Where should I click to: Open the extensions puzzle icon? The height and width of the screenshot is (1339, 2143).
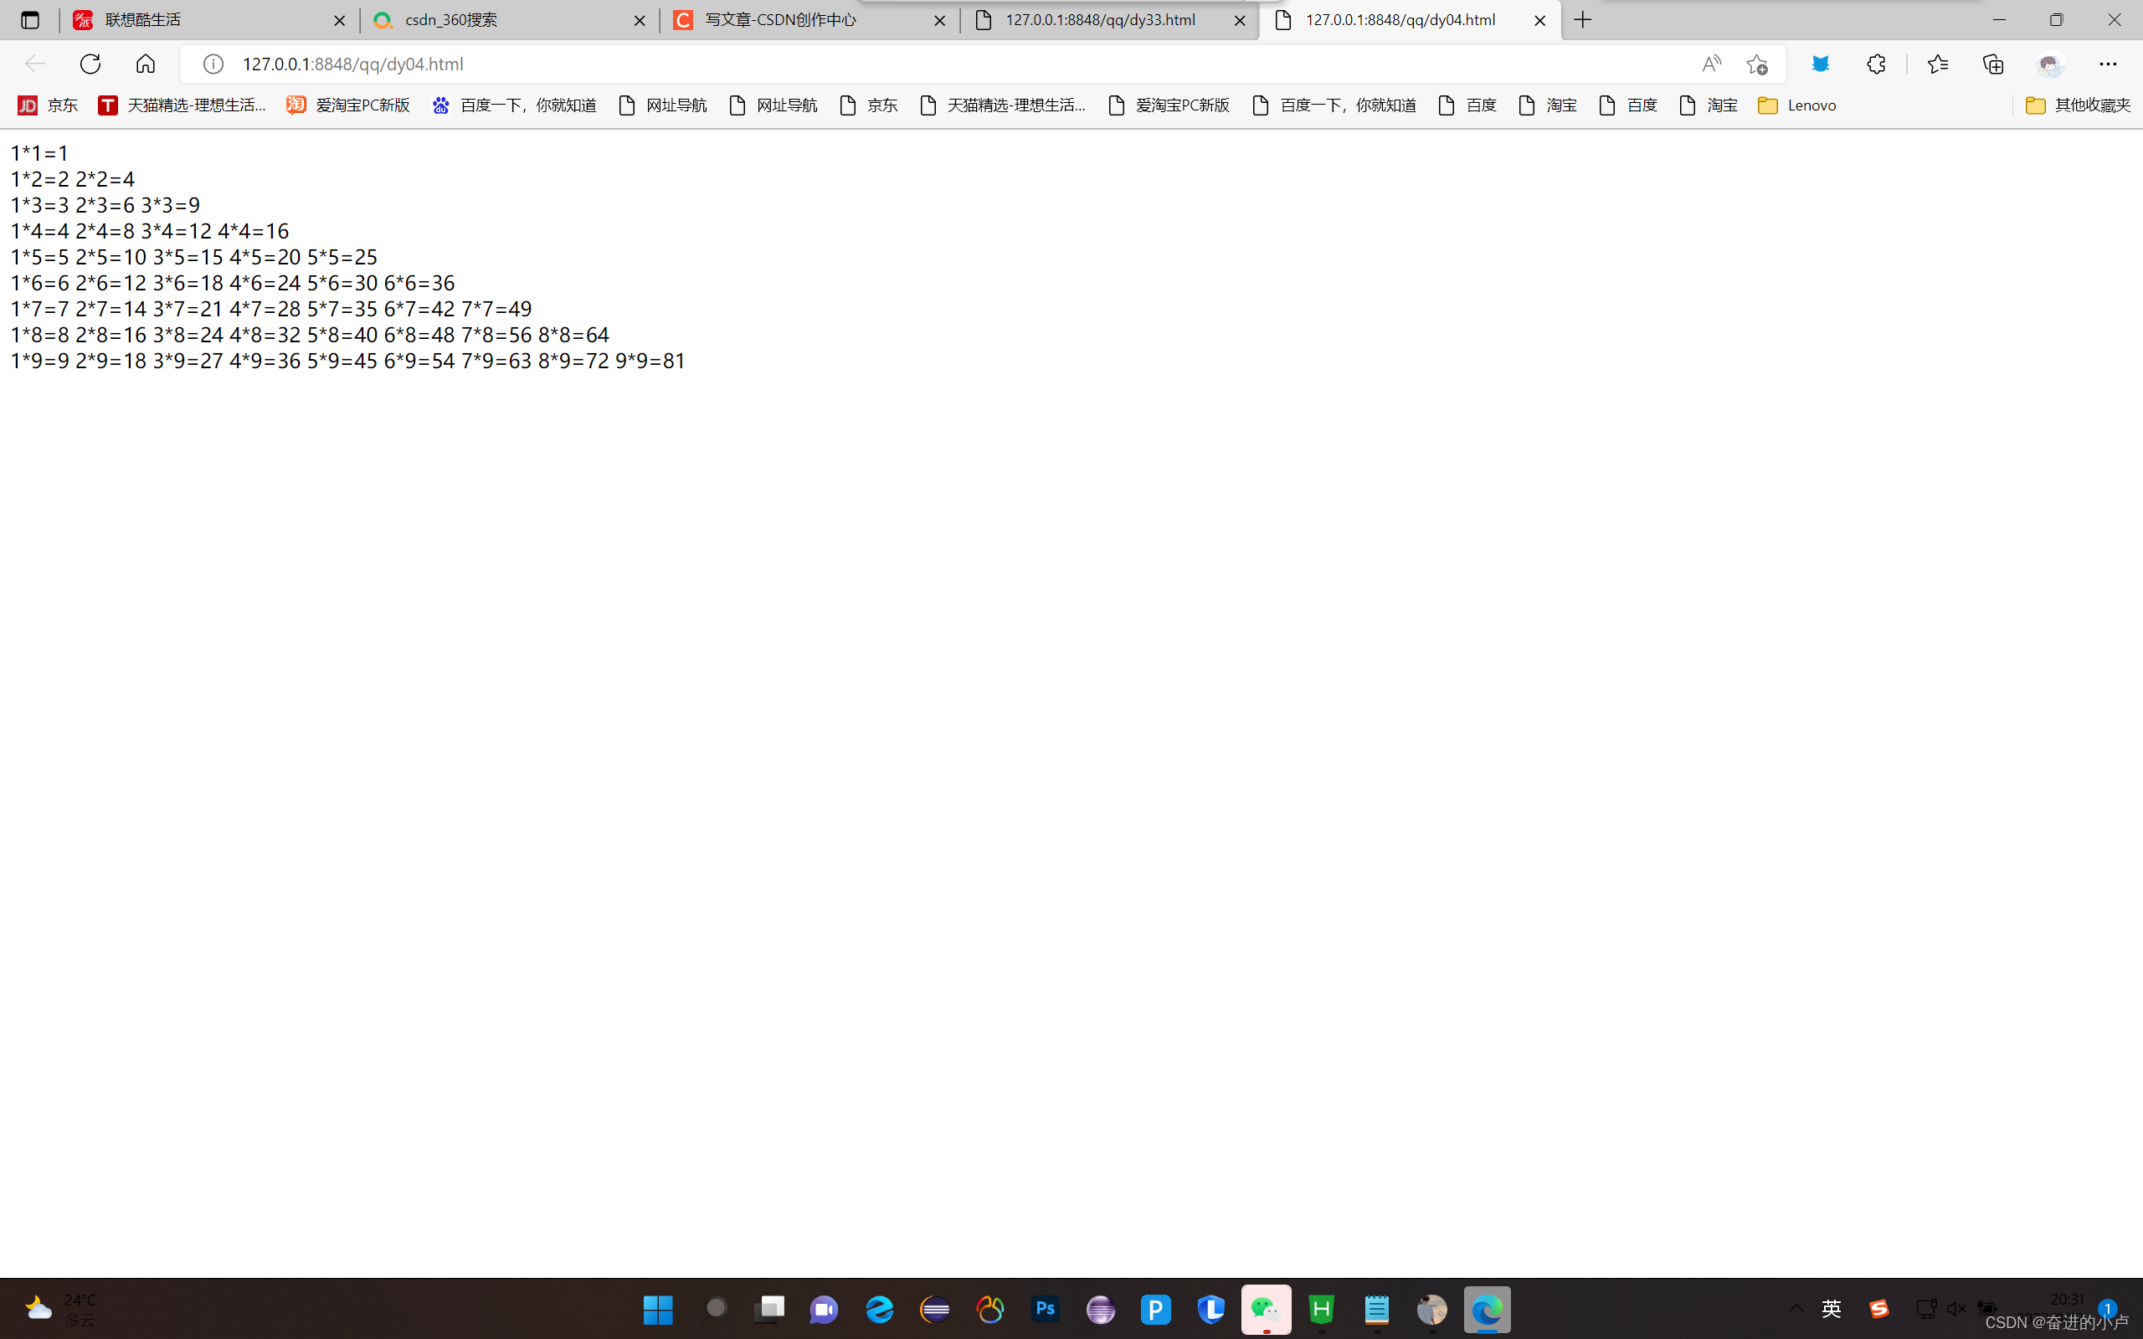1876,63
